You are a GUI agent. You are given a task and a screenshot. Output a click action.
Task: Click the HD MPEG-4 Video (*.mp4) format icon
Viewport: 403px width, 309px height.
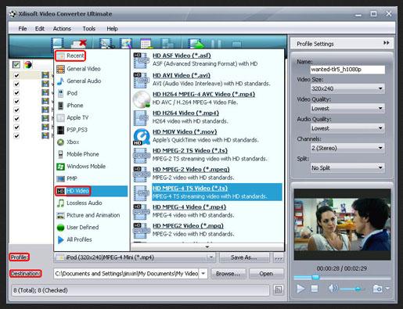[141, 212]
